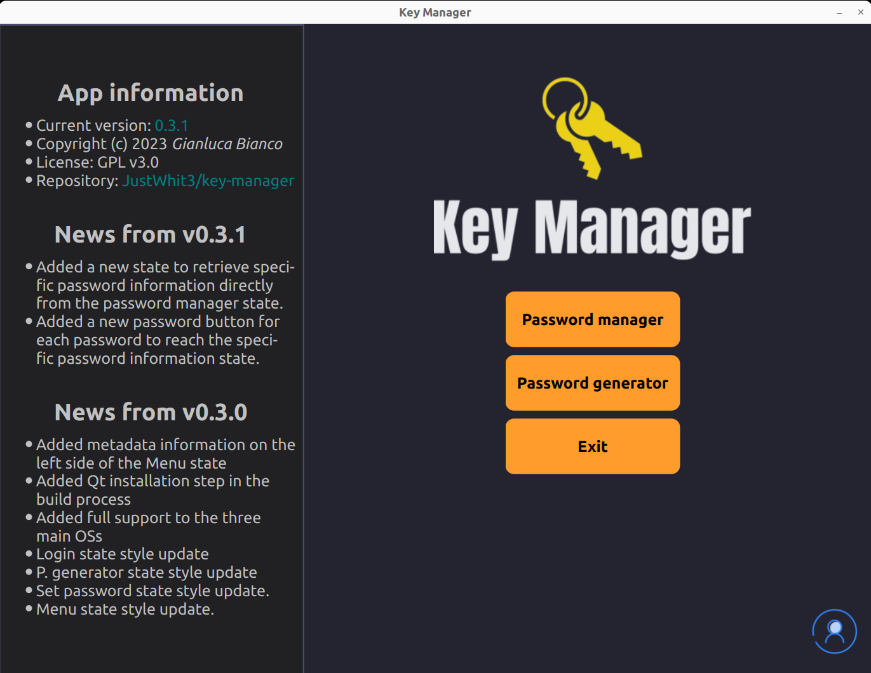Viewport: 871px width, 673px height.
Task: Click the Key Manager window title bar text
Action: 435,13
